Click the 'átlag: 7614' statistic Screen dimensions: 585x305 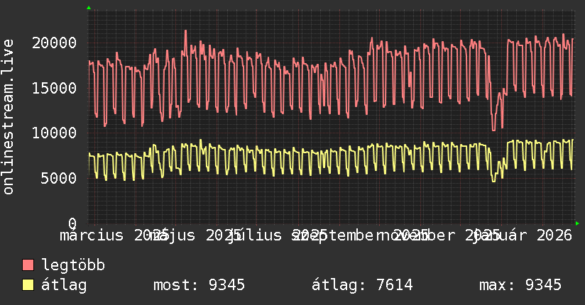(362, 285)
